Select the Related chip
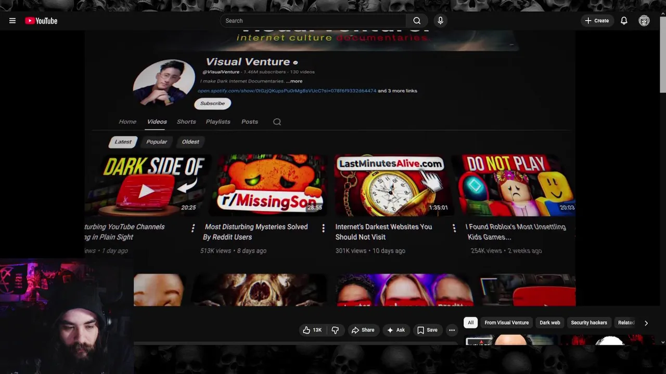 point(626,323)
